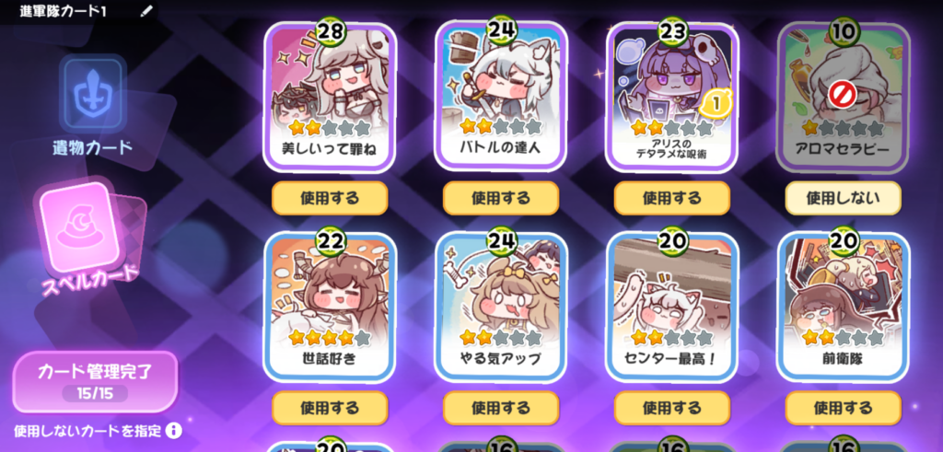The width and height of the screenshot is (943, 452).
Task: Click 使用する button under やる気アップ
Action: 501,408
